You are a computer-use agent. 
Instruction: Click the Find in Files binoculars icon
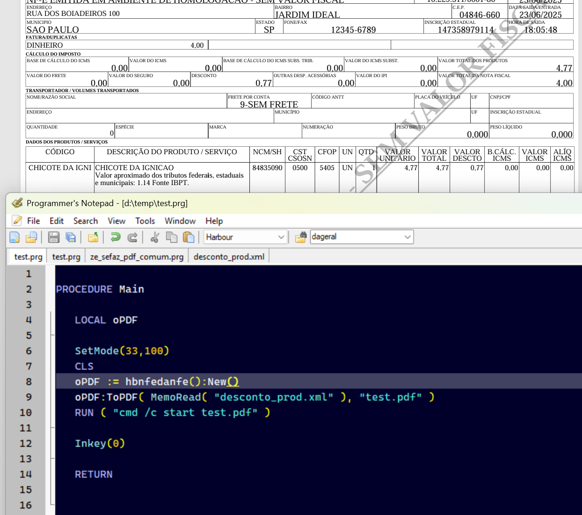coord(301,237)
